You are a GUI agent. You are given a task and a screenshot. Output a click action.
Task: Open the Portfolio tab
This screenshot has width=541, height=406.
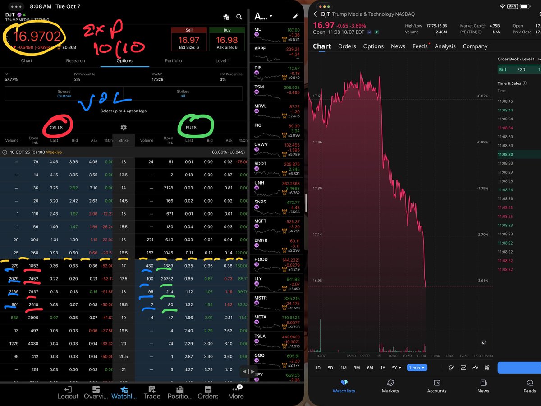point(173,60)
